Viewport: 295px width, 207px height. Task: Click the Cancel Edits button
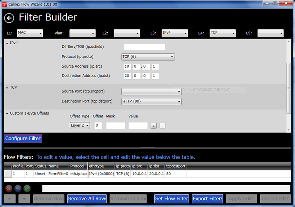(275, 199)
